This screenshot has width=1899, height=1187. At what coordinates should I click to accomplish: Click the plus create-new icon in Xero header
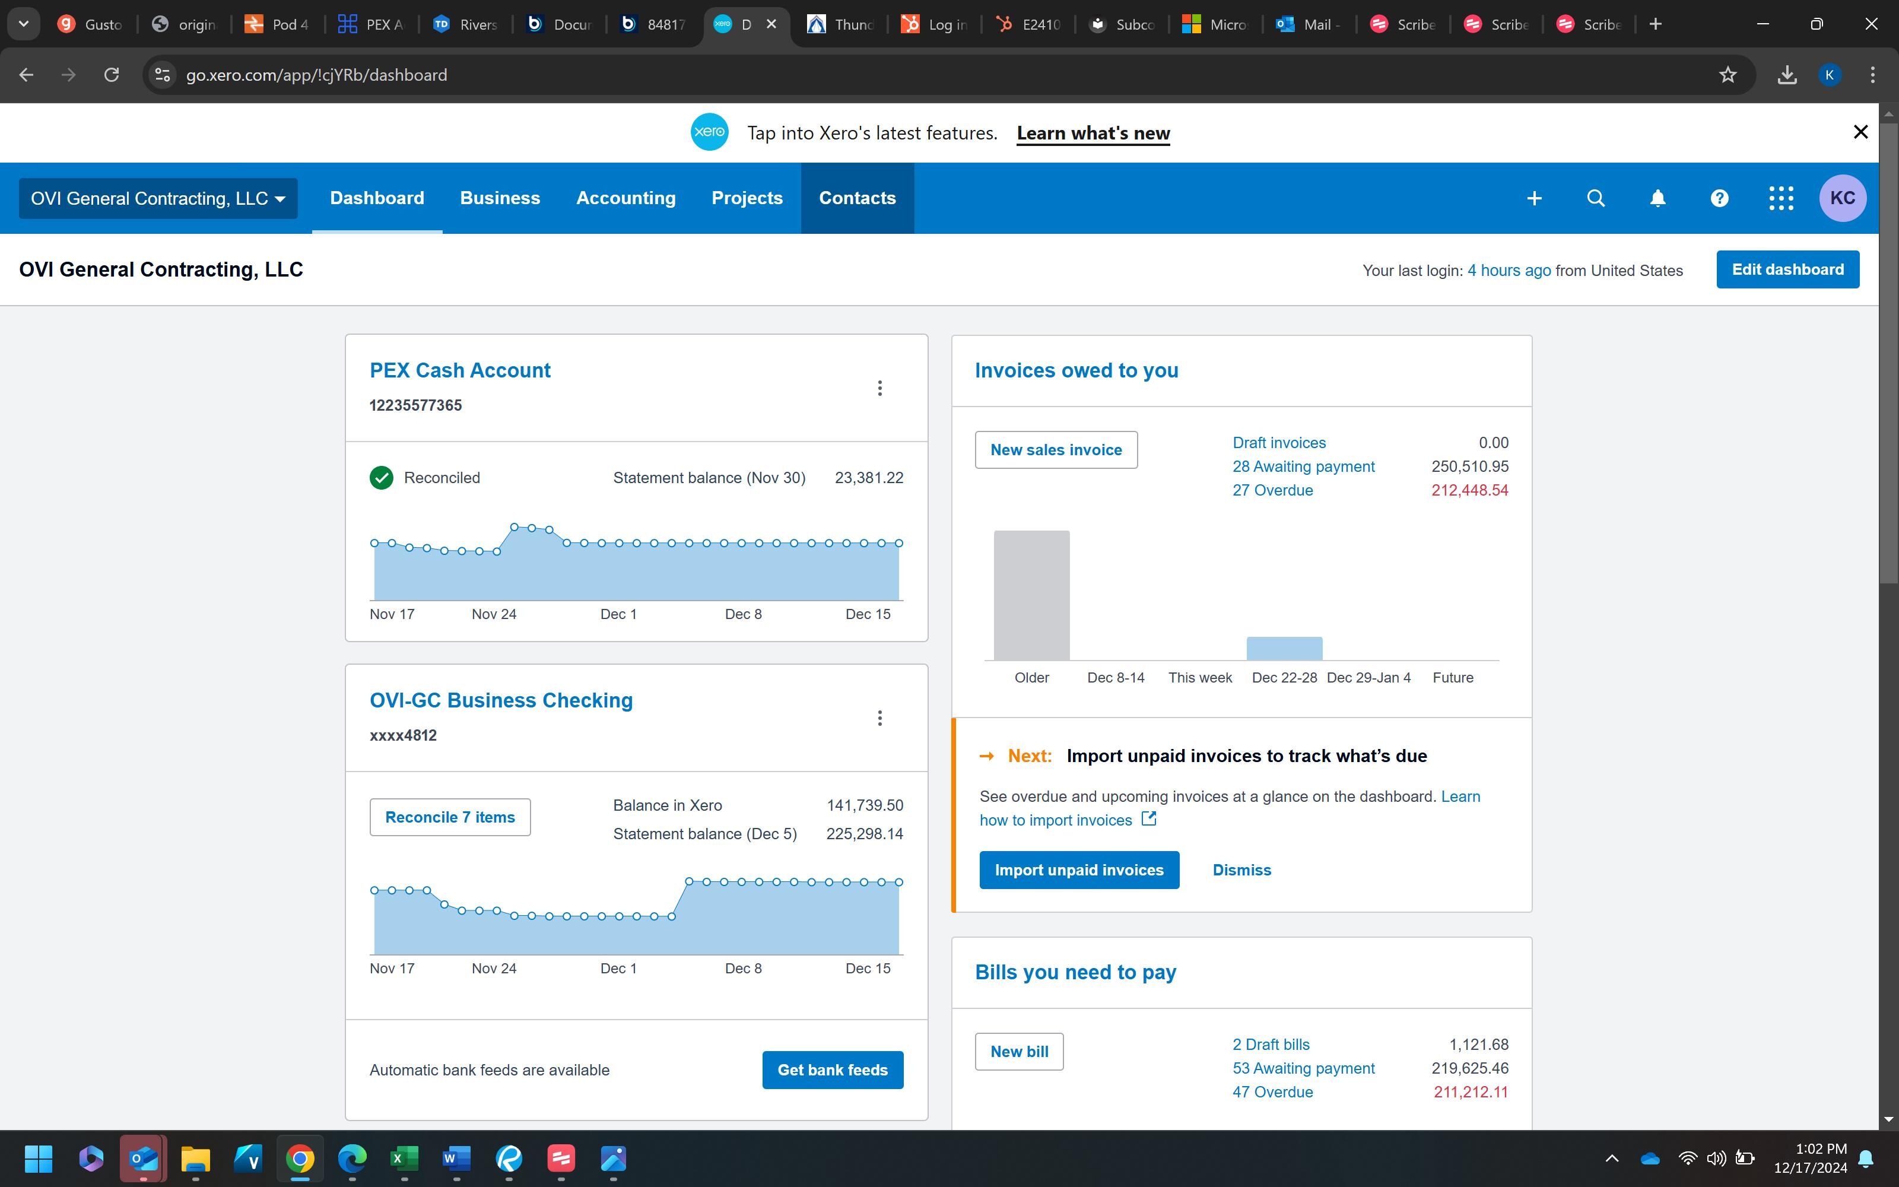pos(1534,199)
